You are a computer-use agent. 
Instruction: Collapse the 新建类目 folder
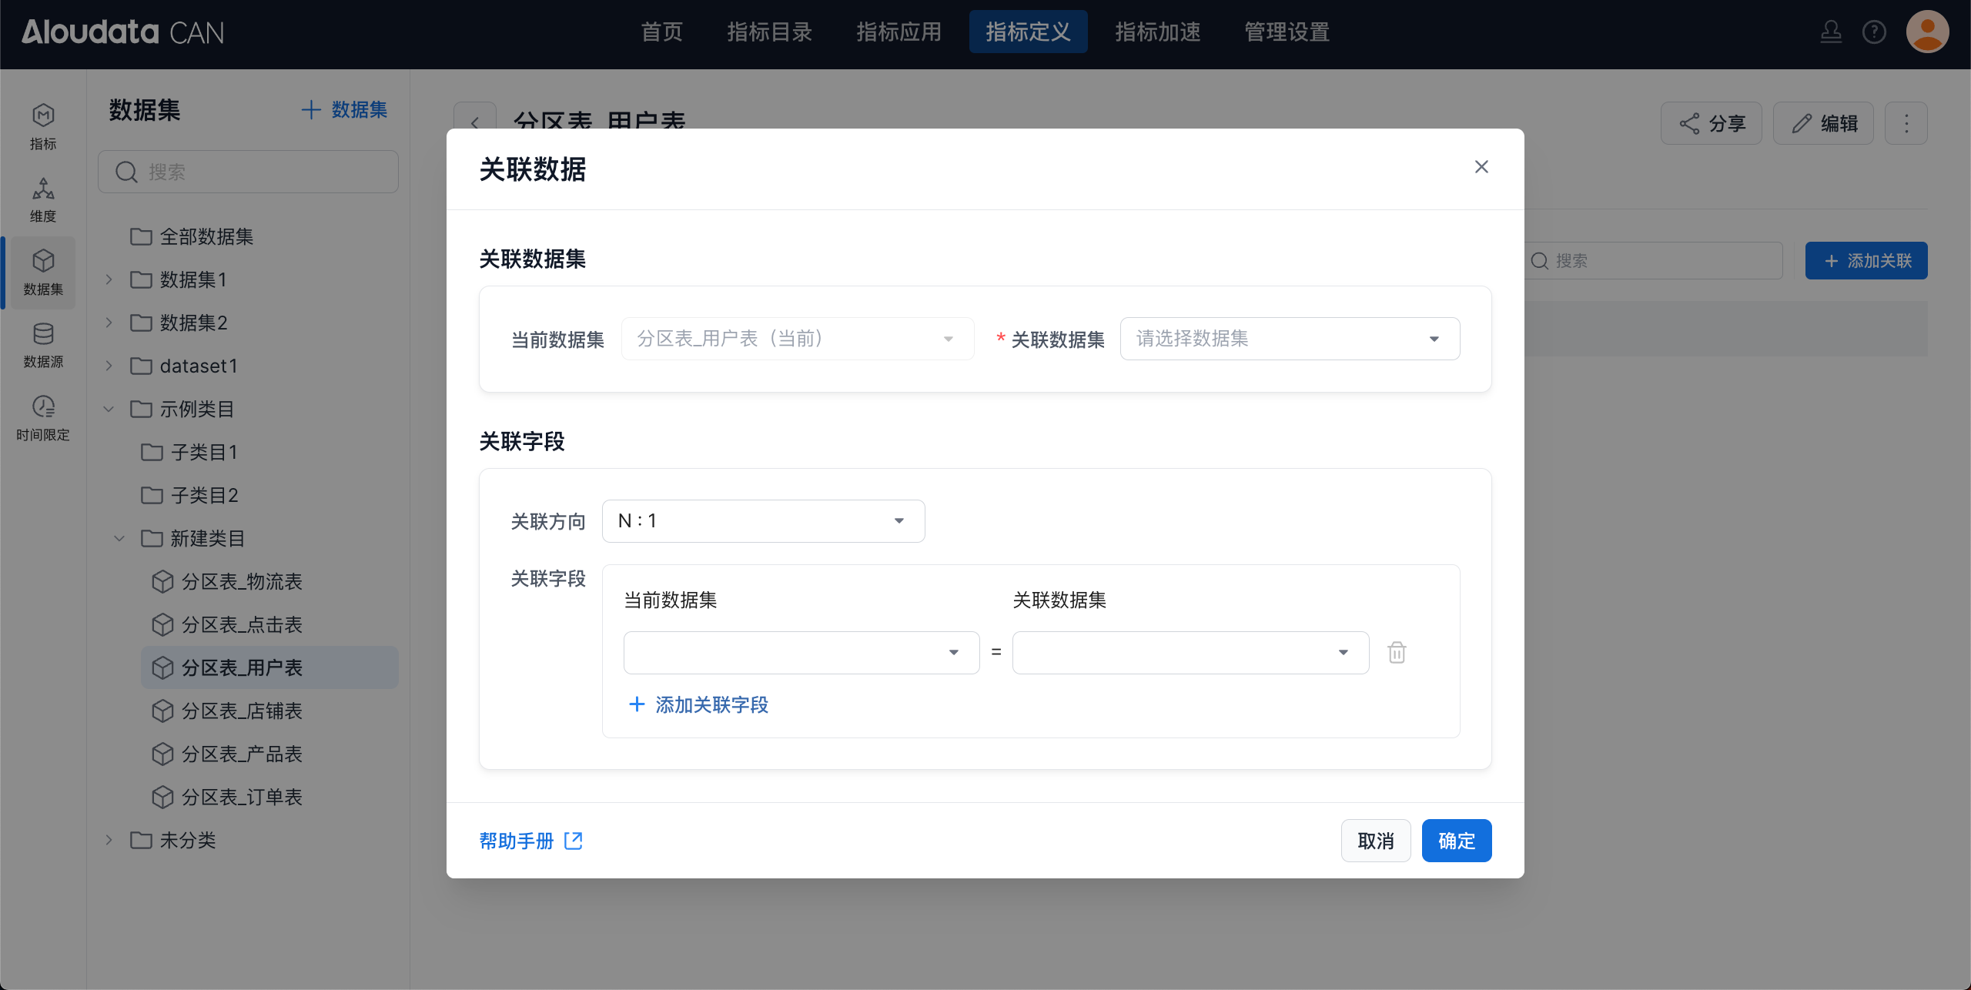tap(119, 538)
